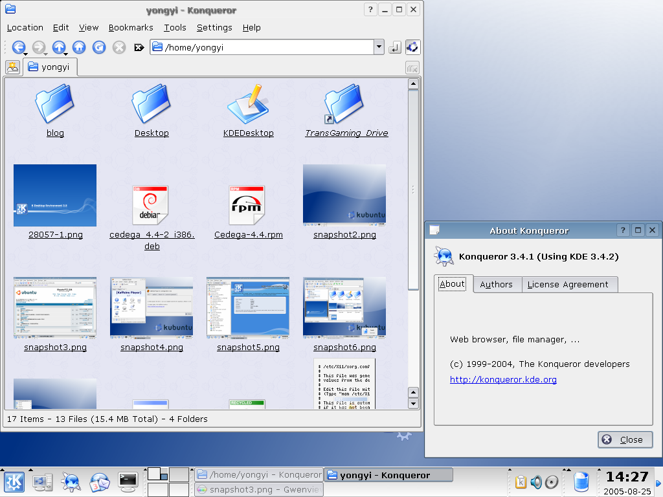Clear the location bar with the black X arrow icon
663x497 pixels.
[x=139, y=47]
